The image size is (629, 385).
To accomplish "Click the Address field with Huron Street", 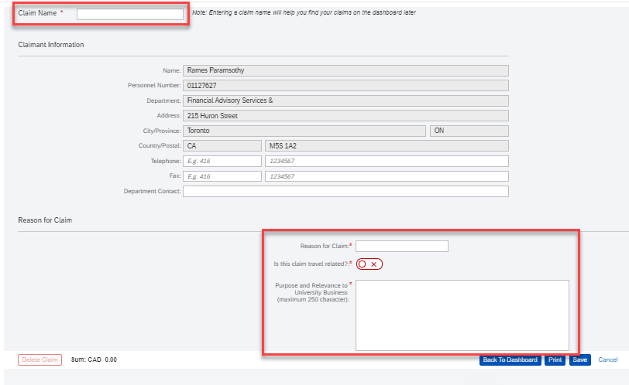I will [345, 116].
